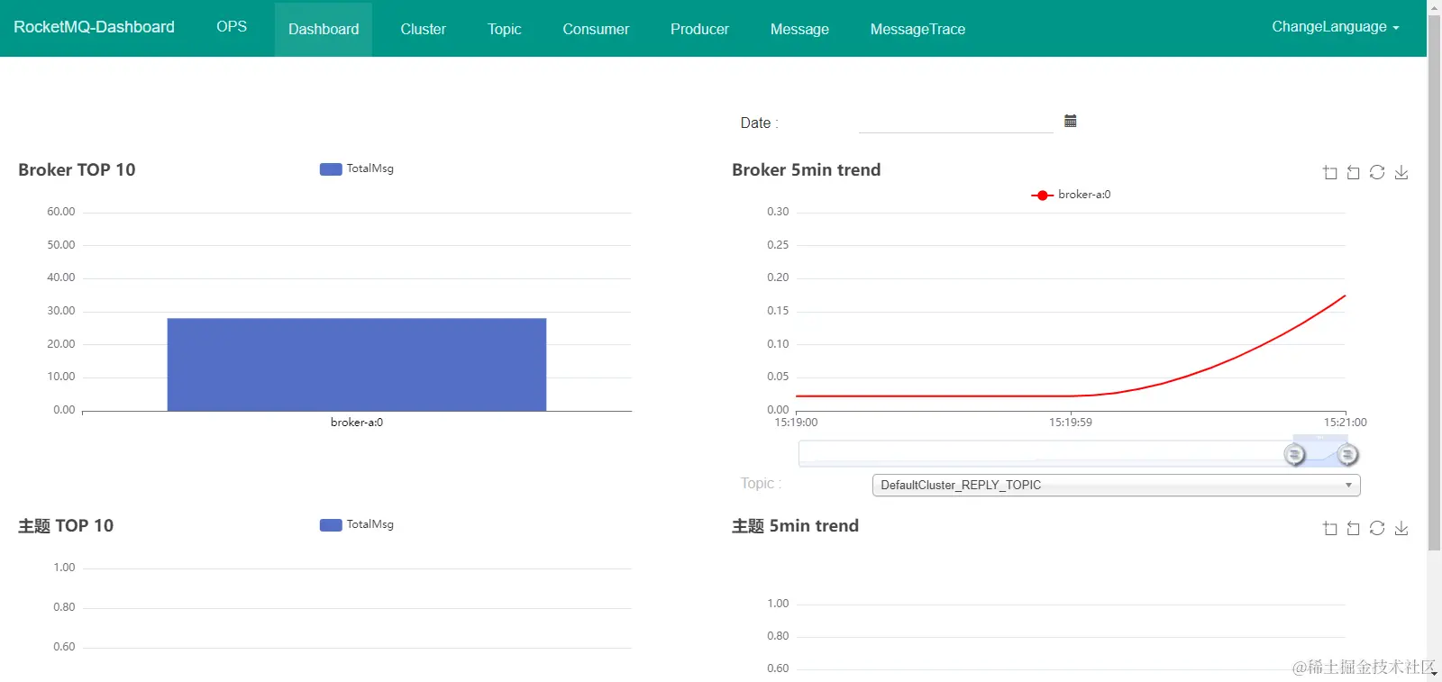Screen dimensions: 1442x682
Task: Open the MessageTrace tab
Action: [917, 29]
